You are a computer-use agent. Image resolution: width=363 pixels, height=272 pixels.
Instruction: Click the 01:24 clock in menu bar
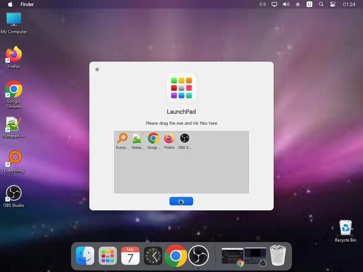(x=349, y=4)
